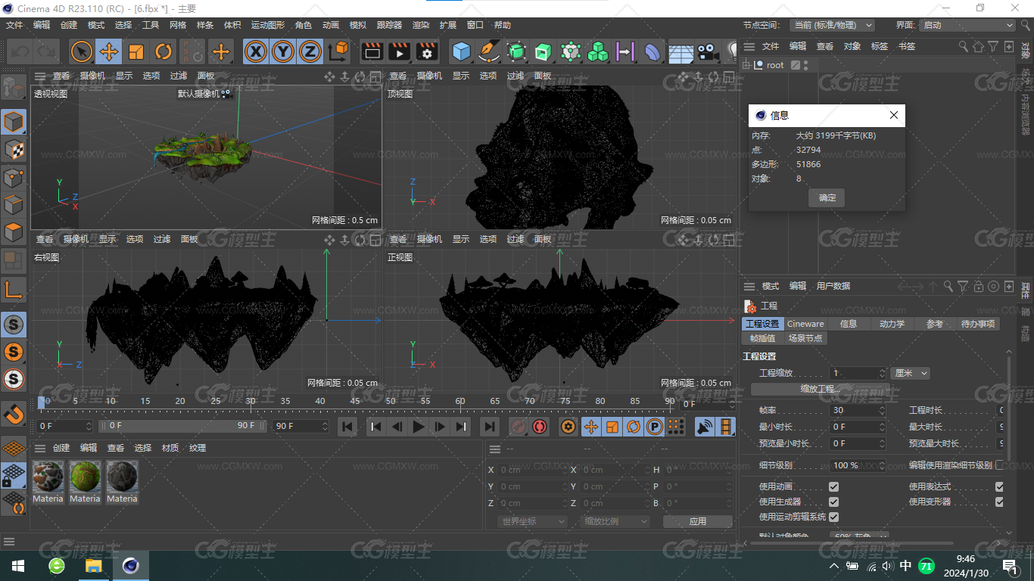Switch to polygons mode in left palette
1034x581 pixels.
point(14,232)
